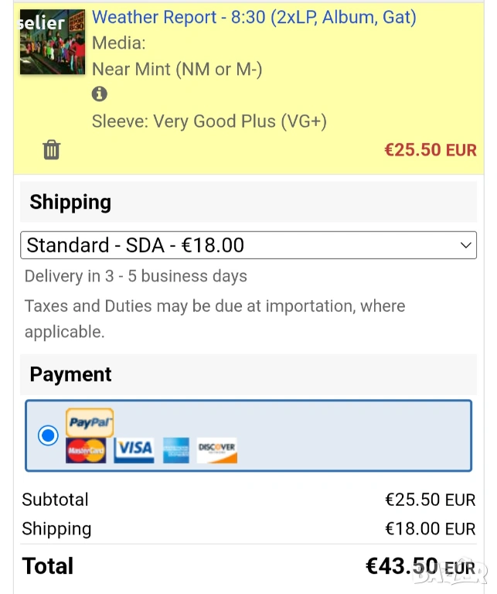Click the MasterCard logo
The height and width of the screenshot is (594, 497).
coord(86,450)
